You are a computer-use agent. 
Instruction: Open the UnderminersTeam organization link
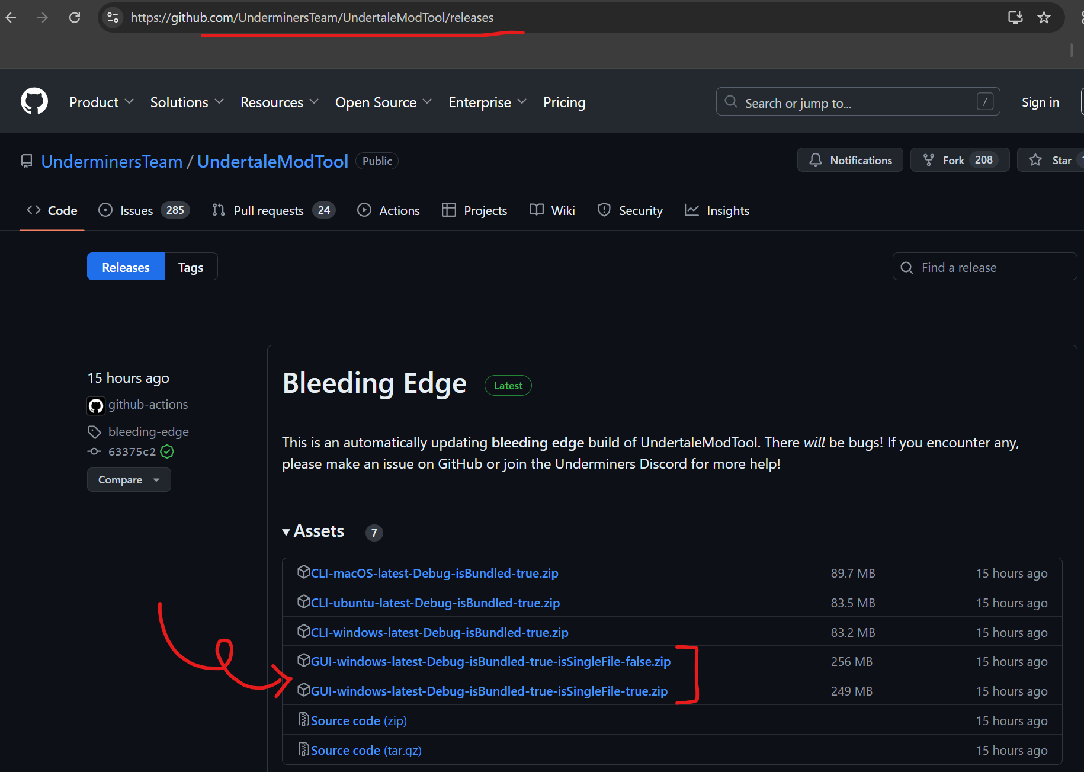[112, 161]
